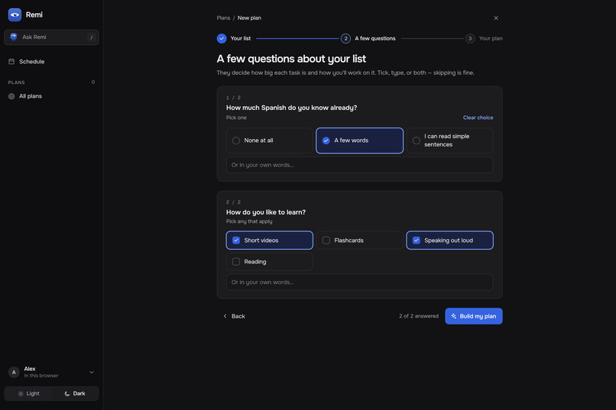The height and width of the screenshot is (410, 616).
Task: Check the Reading option
Action: (x=270, y=262)
